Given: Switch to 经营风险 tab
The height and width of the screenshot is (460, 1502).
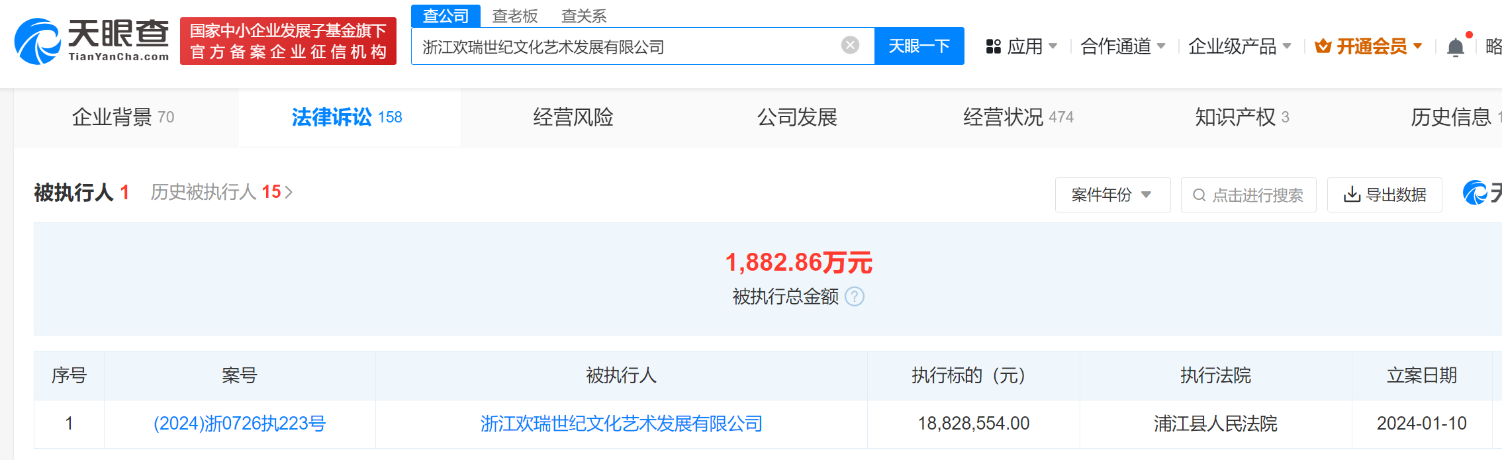Looking at the screenshot, I should (x=573, y=117).
